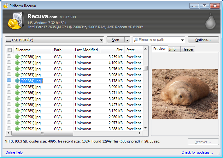Follow the Check for updates link

pos(197,152)
